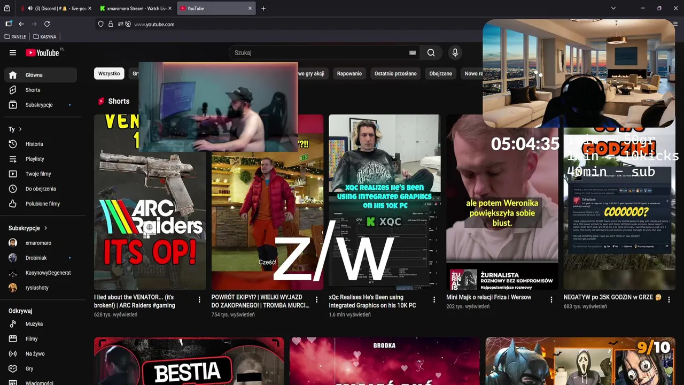Open options menu for ARC Raiders short
The image size is (684, 385).
pyautogui.click(x=199, y=300)
